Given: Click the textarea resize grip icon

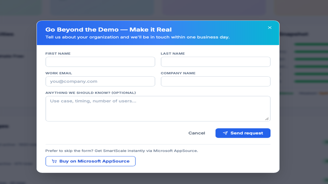Looking at the screenshot, I should (x=267, y=119).
